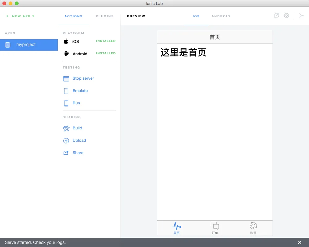Click the plus icon beside New App
Screen dimensions: 309x247
coord(7,16)
